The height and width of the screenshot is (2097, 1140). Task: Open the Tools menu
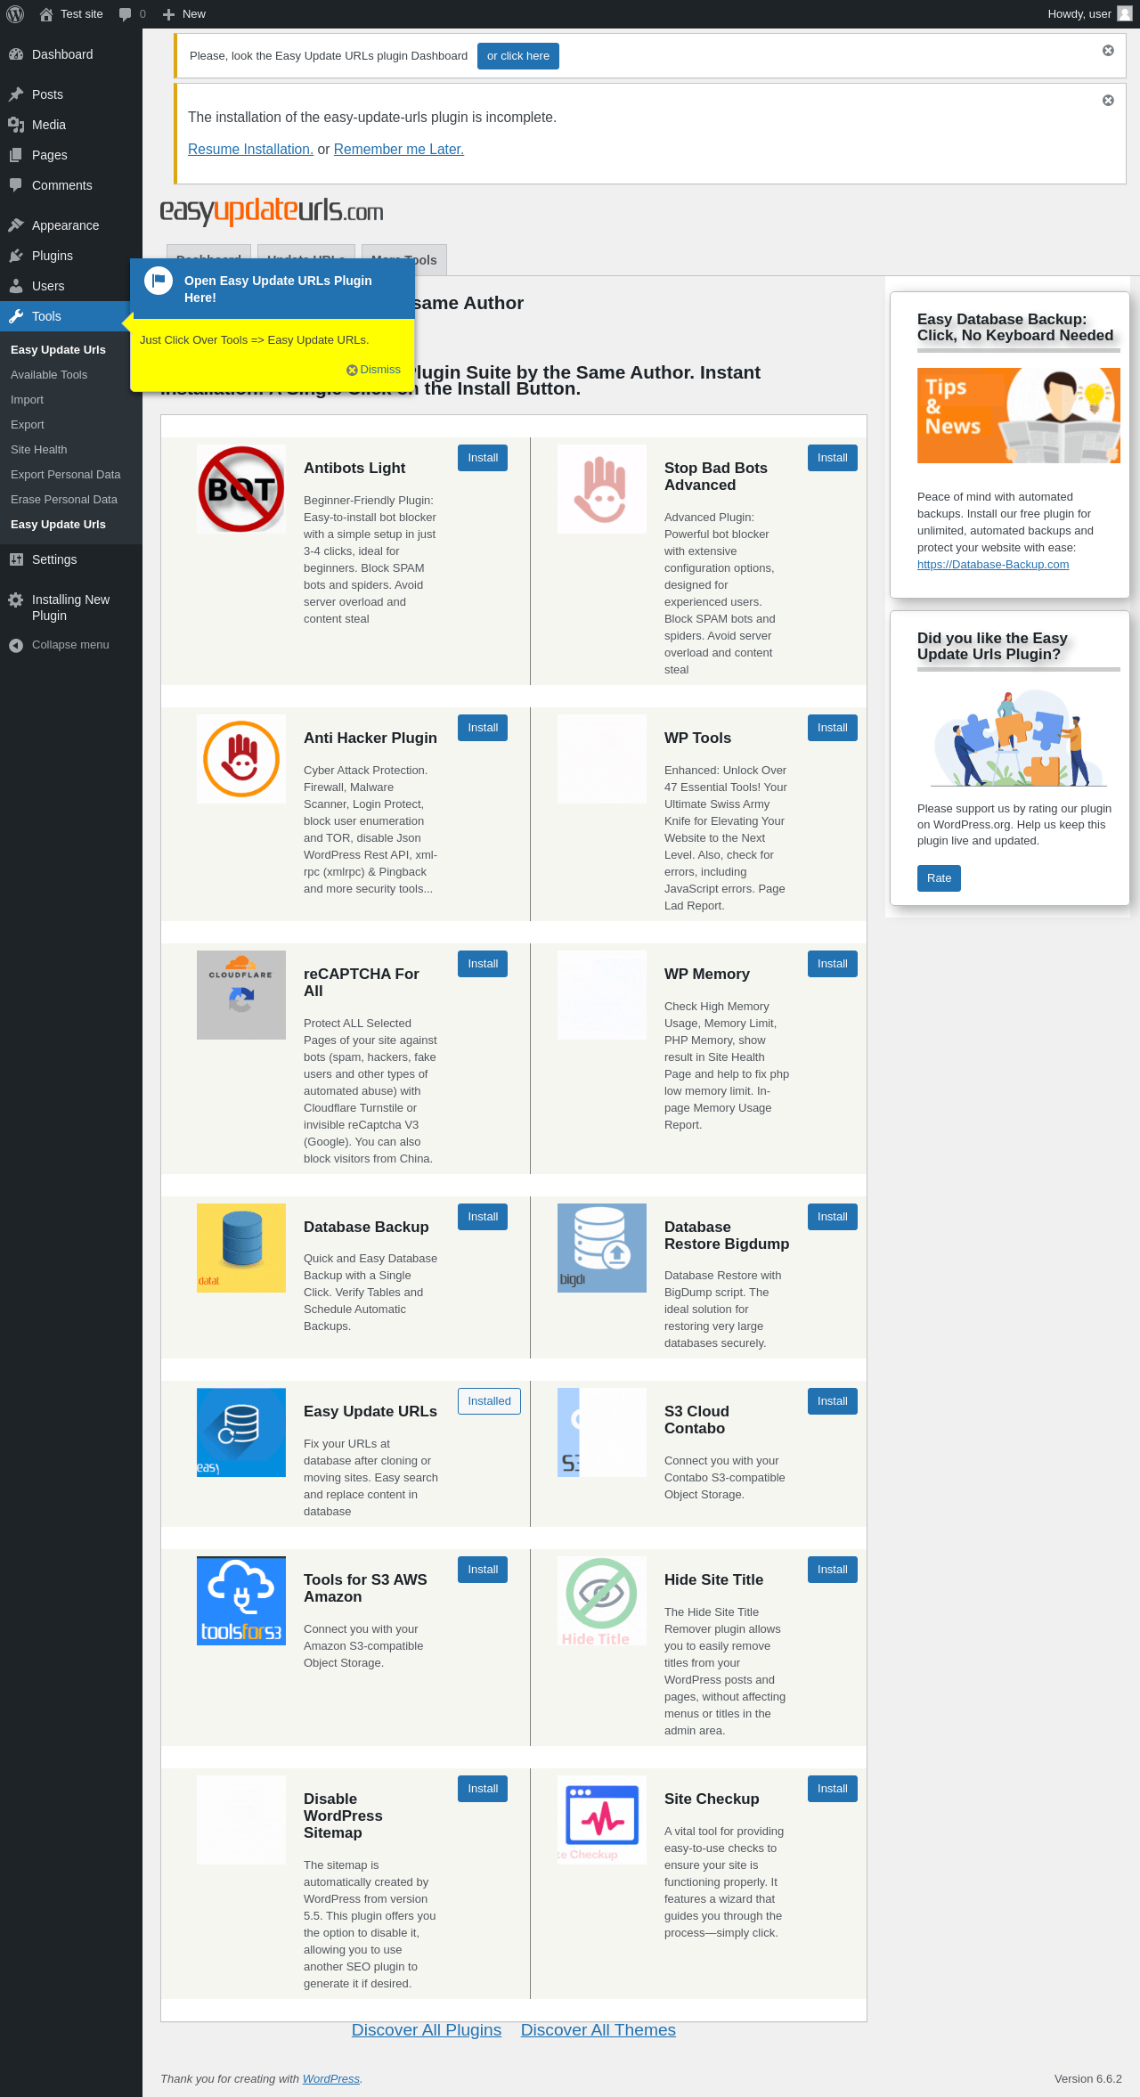(x=66, y=316)
